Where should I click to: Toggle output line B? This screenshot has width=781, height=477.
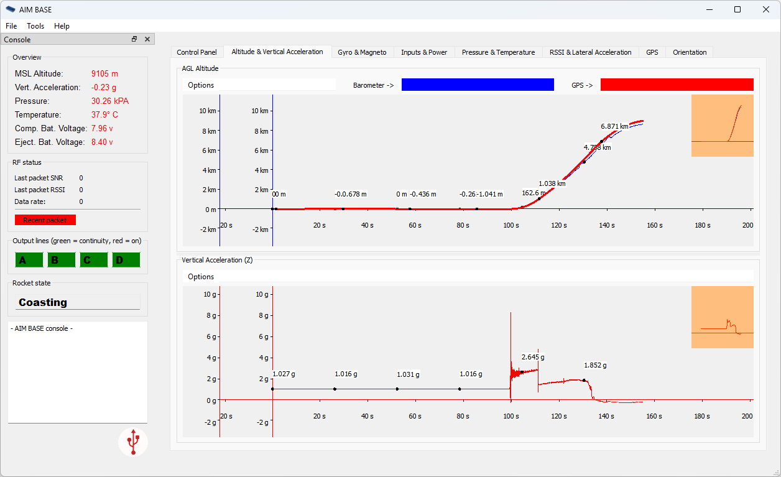[62, 260]
